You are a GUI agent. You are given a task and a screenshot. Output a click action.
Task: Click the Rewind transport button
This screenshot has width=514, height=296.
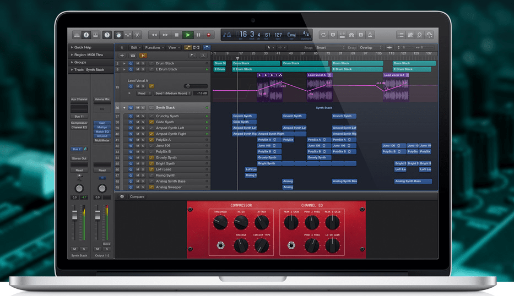[154, 35]
